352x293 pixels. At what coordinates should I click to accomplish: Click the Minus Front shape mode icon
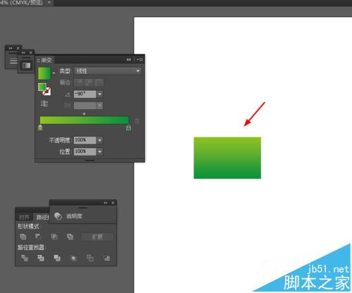click(38, 237)
